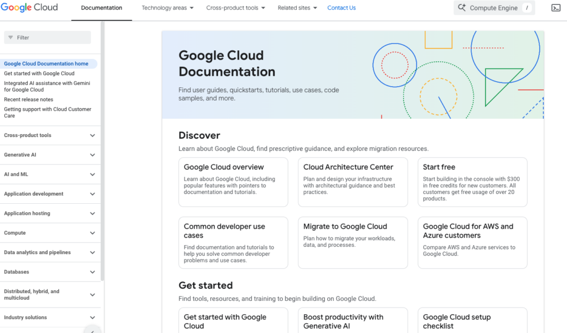Screen dimensions: 567x333
Task: Expand Distributed, hybrid, and multicloud section
Action: 50,294
